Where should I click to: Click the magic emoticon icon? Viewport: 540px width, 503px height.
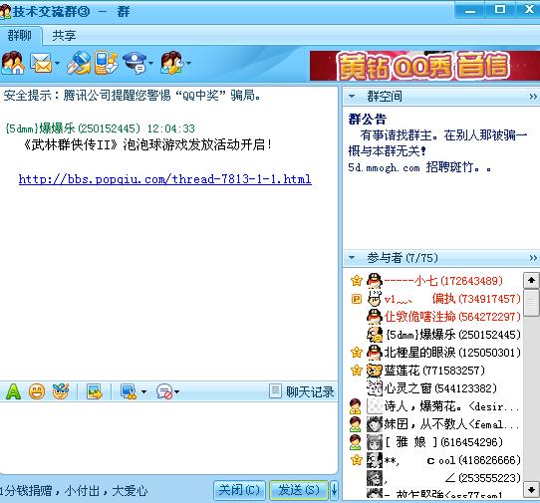[x=61, y=391]
